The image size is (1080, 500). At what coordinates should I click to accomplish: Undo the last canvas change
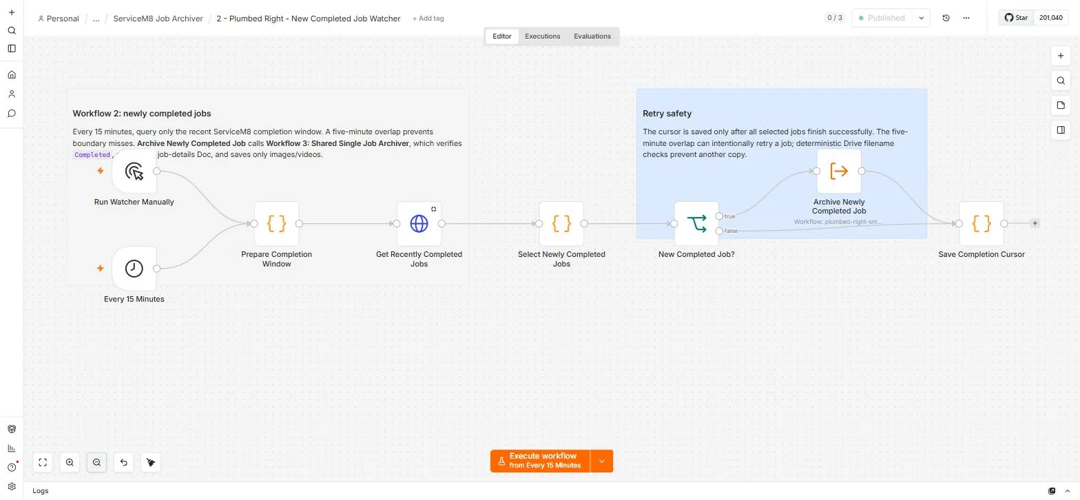123,462
